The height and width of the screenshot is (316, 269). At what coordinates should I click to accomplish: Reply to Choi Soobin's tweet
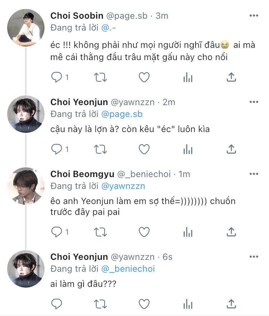[57, 77]
